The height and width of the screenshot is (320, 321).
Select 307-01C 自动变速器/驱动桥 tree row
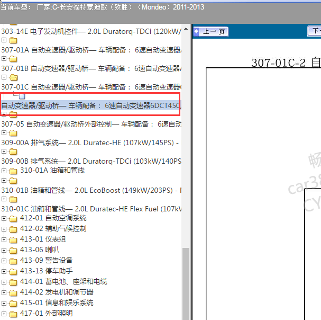coord(91,87)
